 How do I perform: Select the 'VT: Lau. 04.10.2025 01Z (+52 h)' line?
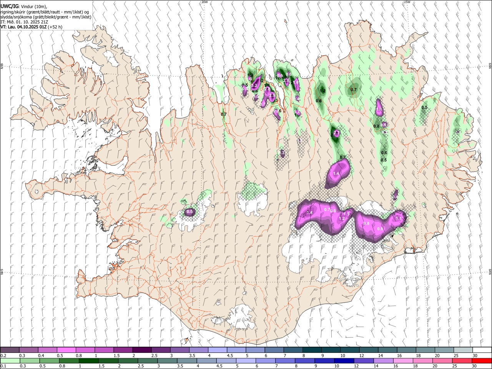[31, 27]
